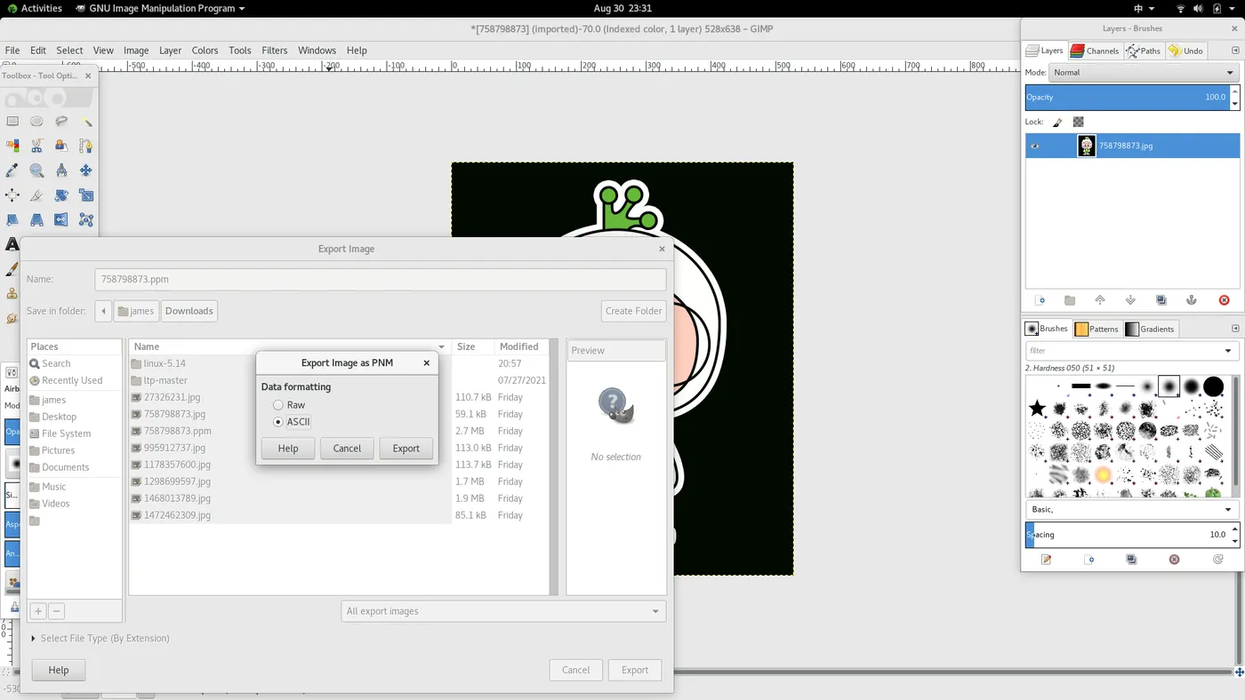The height and width of the screenshot is (700, 1245).
Task: Click Help in the PNM dialog
Action: click(x=288, y=449)
